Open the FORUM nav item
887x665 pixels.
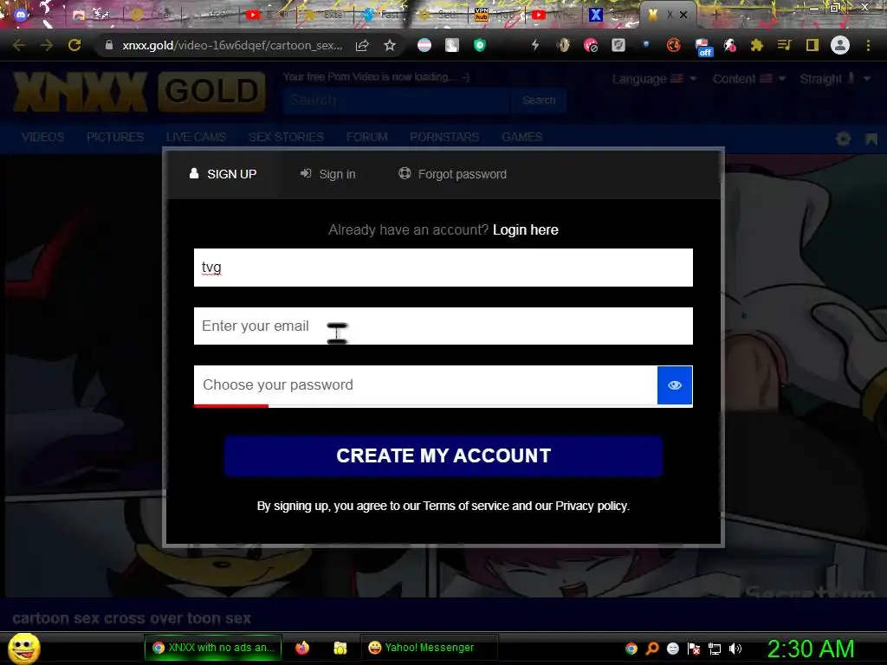pyautogui.click(x=366, y=137)
